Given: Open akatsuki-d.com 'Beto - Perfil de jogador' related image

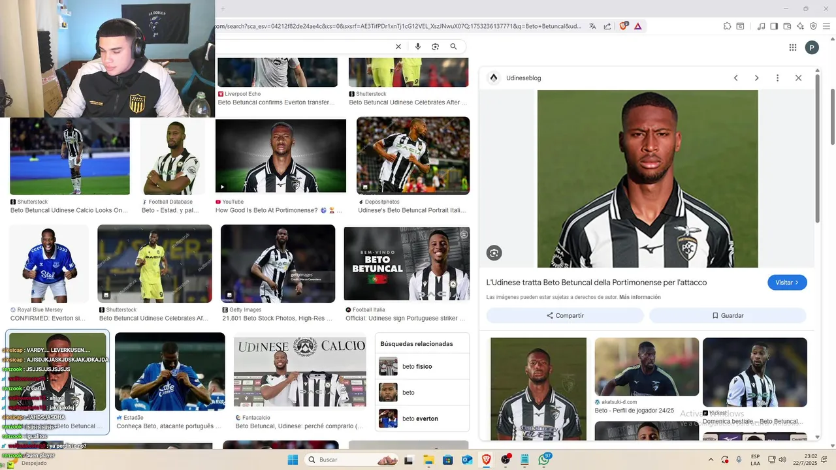Looking at the screenshot, I should (x=647, y=367).
